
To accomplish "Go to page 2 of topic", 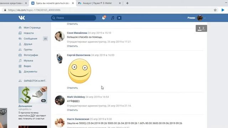I will 203,28.
